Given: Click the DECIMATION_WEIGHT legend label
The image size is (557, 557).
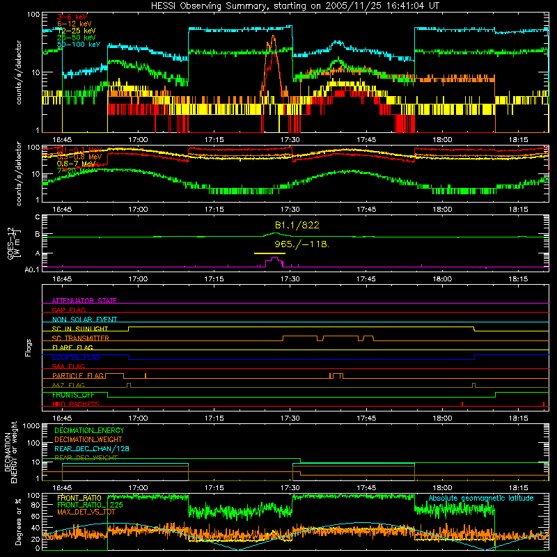Looking at the screenshot, I should pyautogui.click(x=88, y=439).
